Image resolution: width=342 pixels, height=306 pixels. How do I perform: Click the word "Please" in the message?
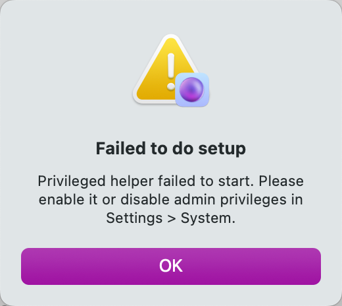[x=281, y=181]
